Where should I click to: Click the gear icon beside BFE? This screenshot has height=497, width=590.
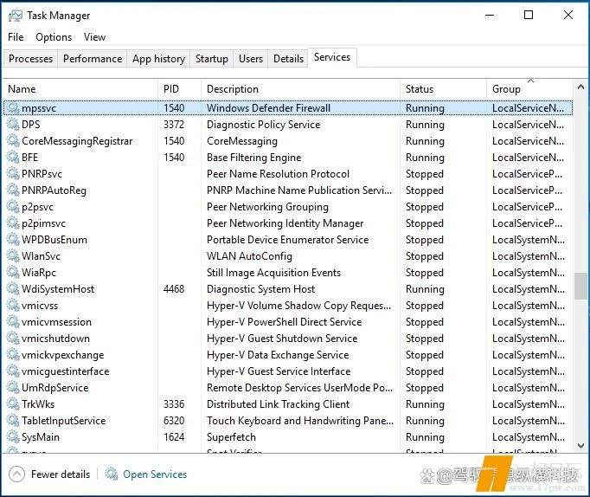click(13, 158)
